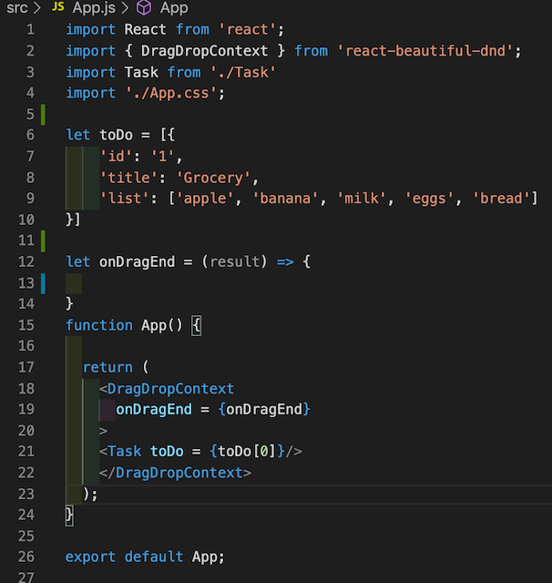Click '<Task' component on line 21
The height and width of the screenshot is (583, 552).
[120, 452]
